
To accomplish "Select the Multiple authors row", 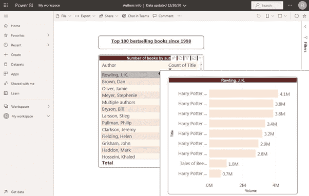I will (130, 102).
